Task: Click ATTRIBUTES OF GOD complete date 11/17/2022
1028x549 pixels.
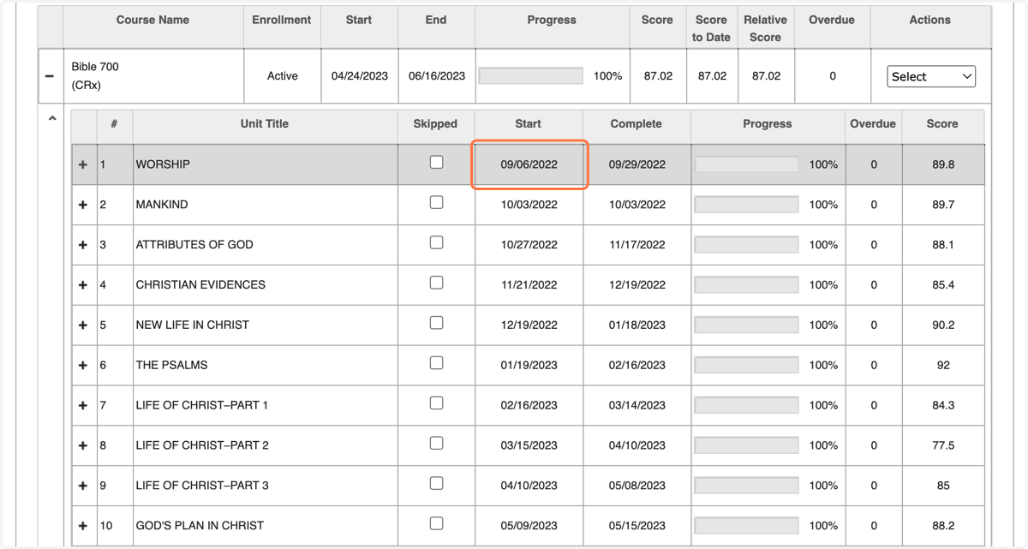Action: pos(637,245)
